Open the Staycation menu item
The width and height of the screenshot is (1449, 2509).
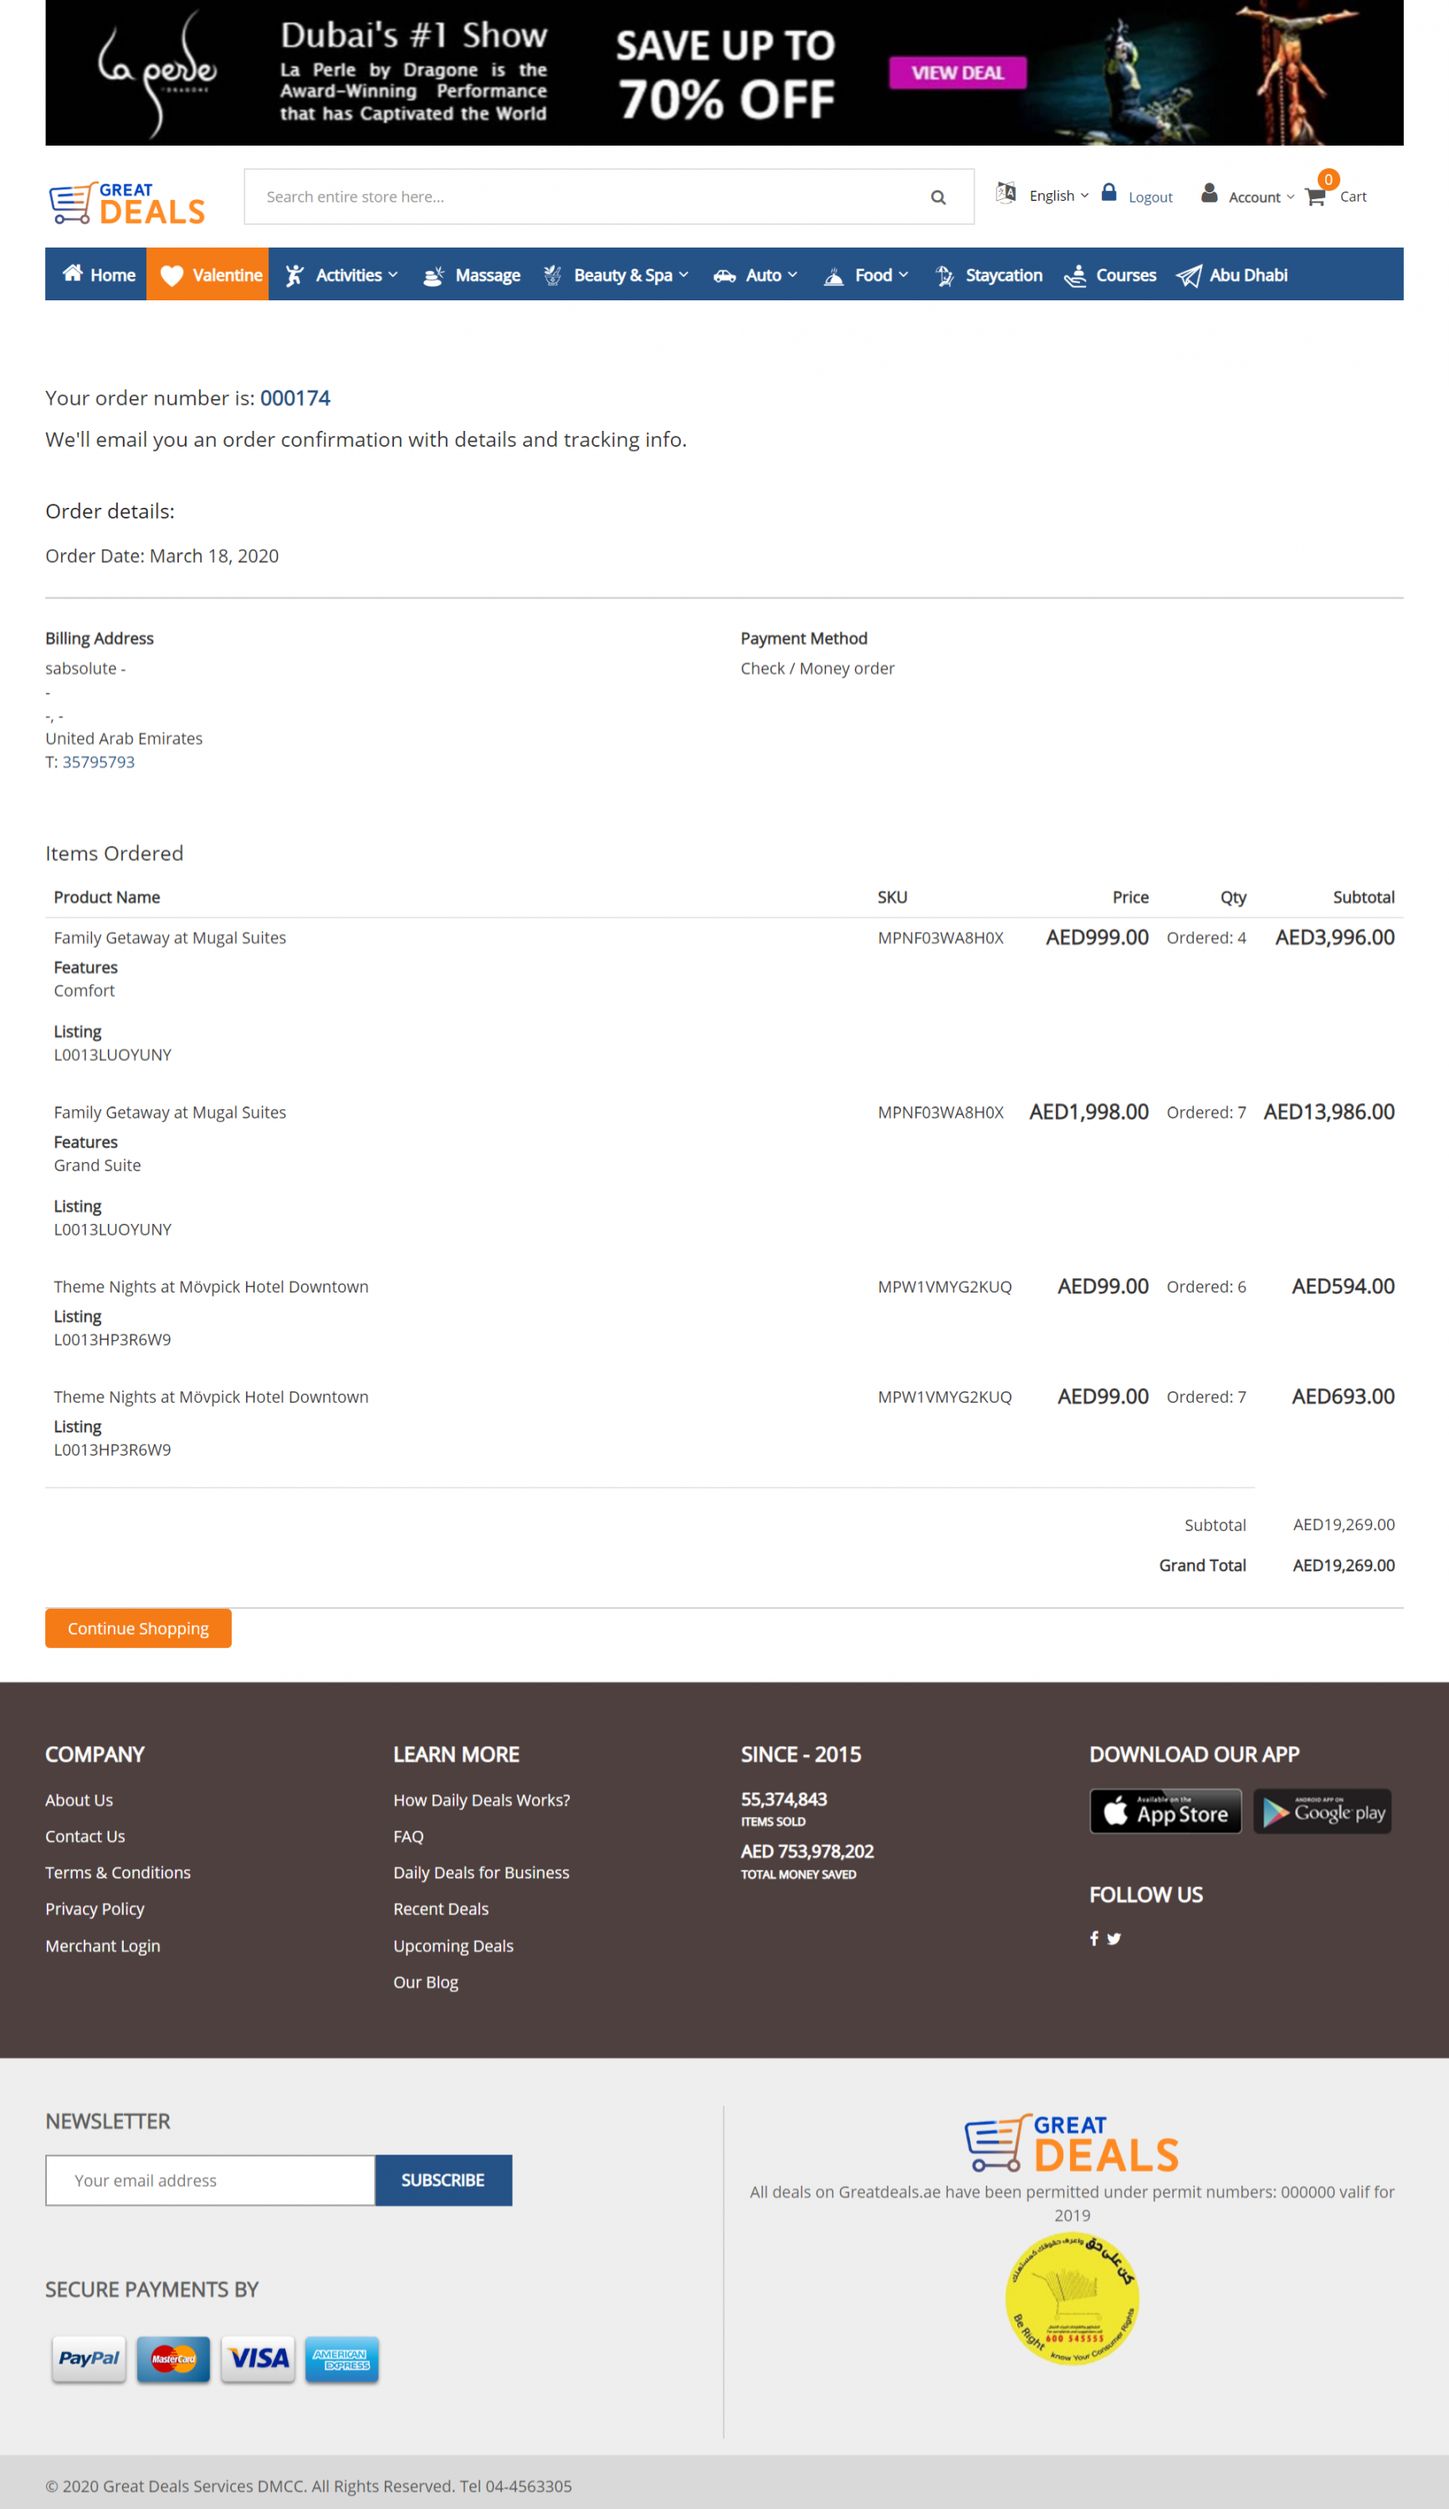[988, 276]
